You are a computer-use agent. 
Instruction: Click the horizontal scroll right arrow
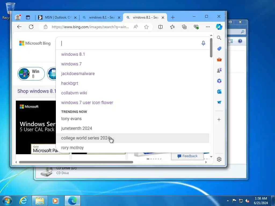coord(206,162)
